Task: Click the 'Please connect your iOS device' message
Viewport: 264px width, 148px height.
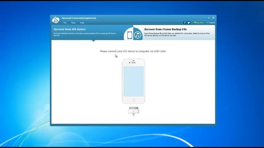Action: (133, 51)
